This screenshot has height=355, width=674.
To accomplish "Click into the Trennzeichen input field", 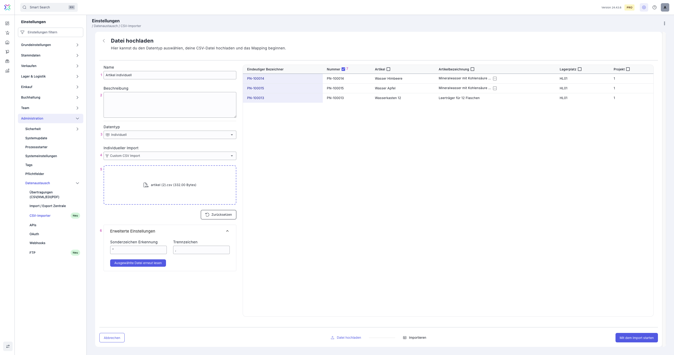I will [x=201, y=250].
